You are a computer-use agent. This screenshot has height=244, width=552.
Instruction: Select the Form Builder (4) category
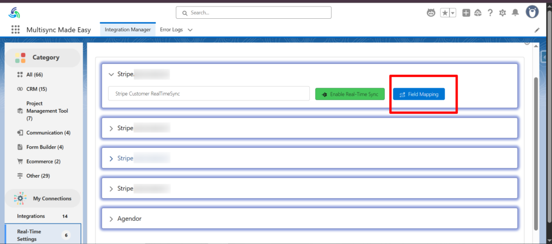[45, 147]
